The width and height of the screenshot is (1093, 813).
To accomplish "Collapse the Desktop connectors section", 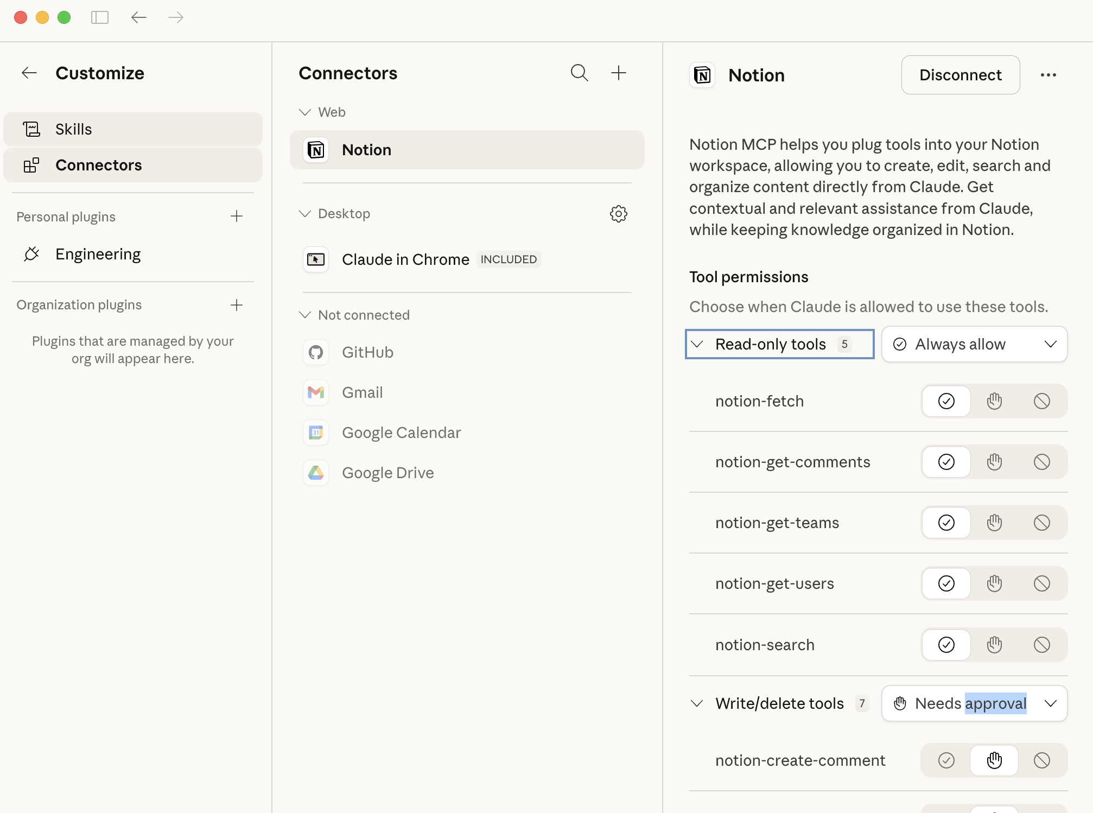I will click(305, 214).
